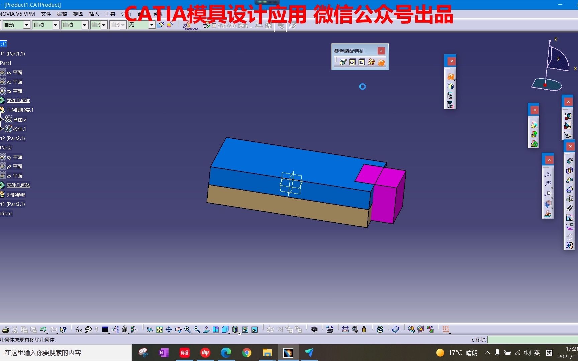
Task: Open the 无 dropdown list
Action: [152, 25]
